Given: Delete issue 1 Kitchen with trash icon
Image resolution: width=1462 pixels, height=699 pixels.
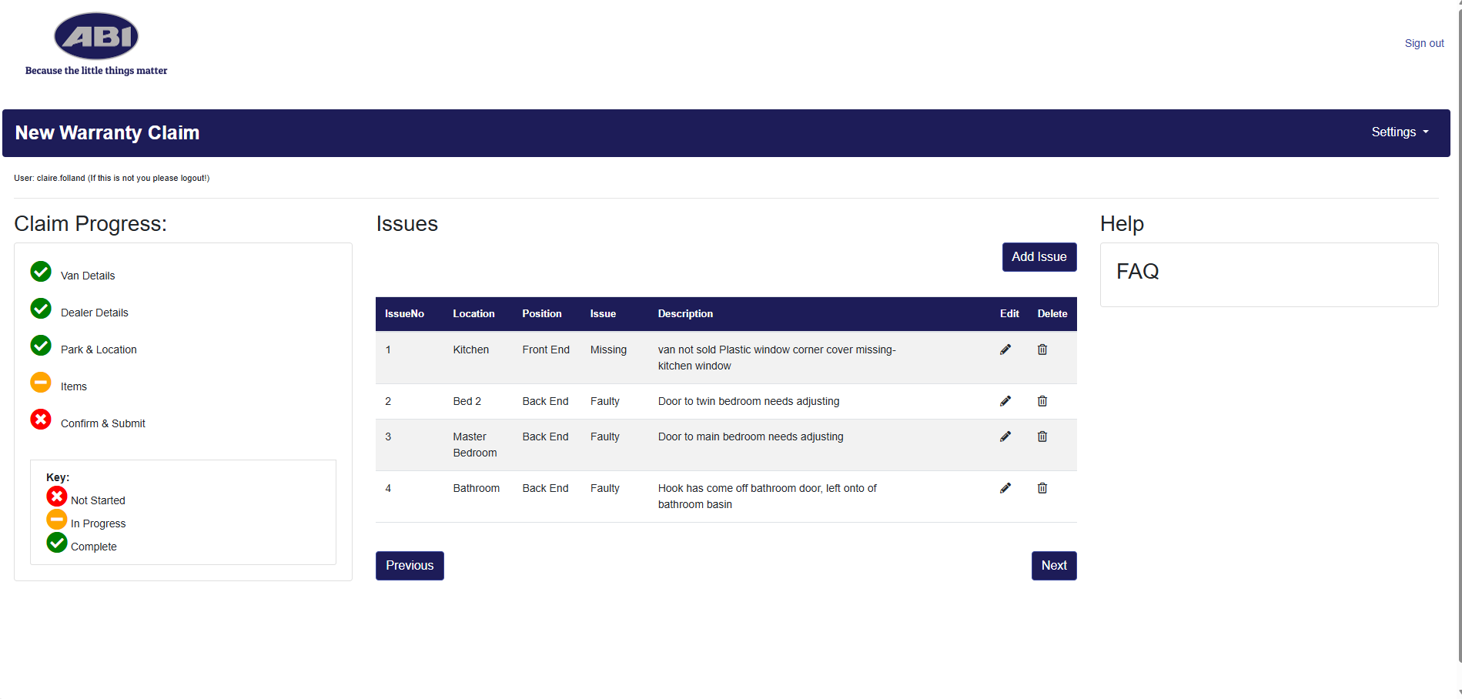Looking at the screenshot, I should coord(1042,349).
